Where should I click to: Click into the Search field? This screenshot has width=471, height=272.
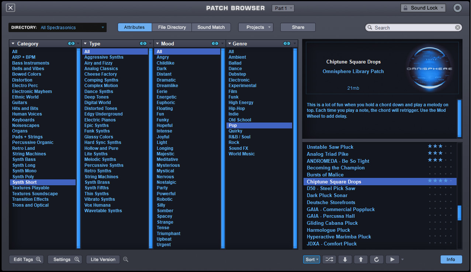[413, 28]
